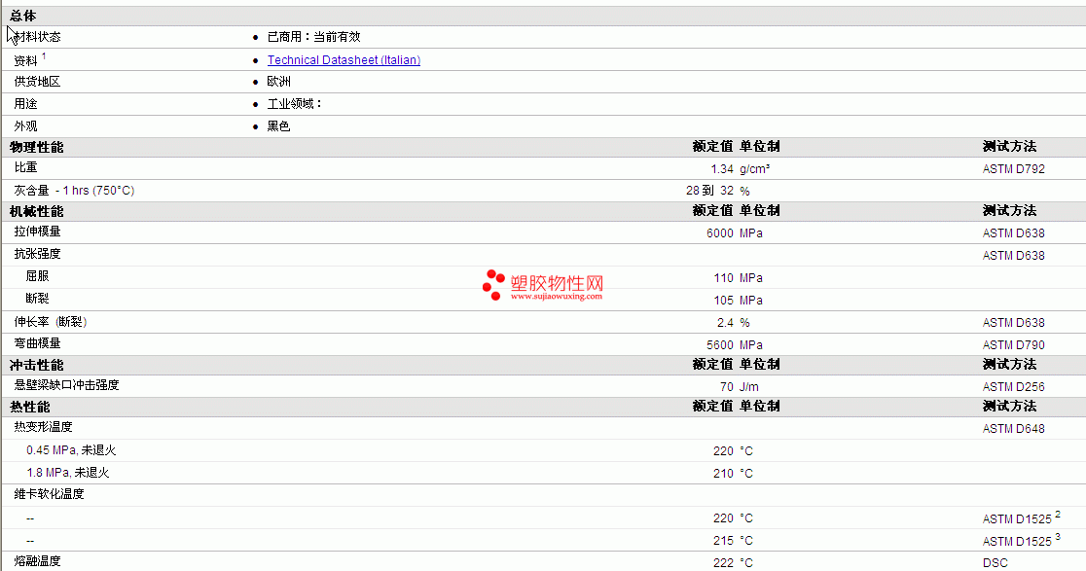
Task: Click the footnote 1 superscript beside 资料
Action: (44, 56)
